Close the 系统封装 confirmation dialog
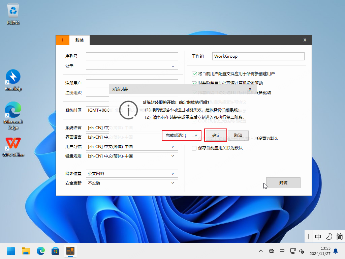345x259 pixels. (250, 89)
